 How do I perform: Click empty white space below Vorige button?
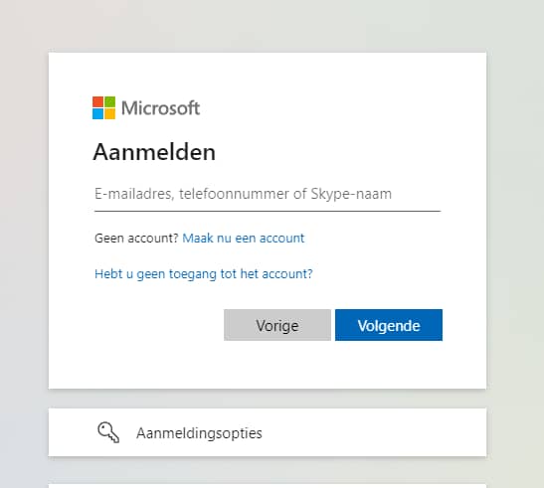coord(277,364)
